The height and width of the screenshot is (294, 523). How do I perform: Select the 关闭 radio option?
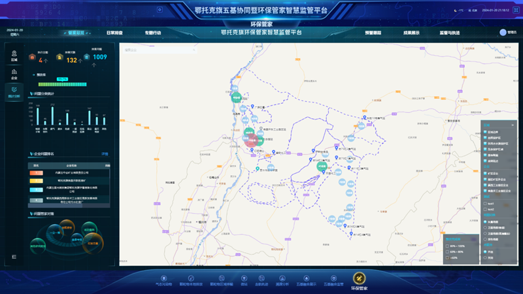[x=484, y=258]
